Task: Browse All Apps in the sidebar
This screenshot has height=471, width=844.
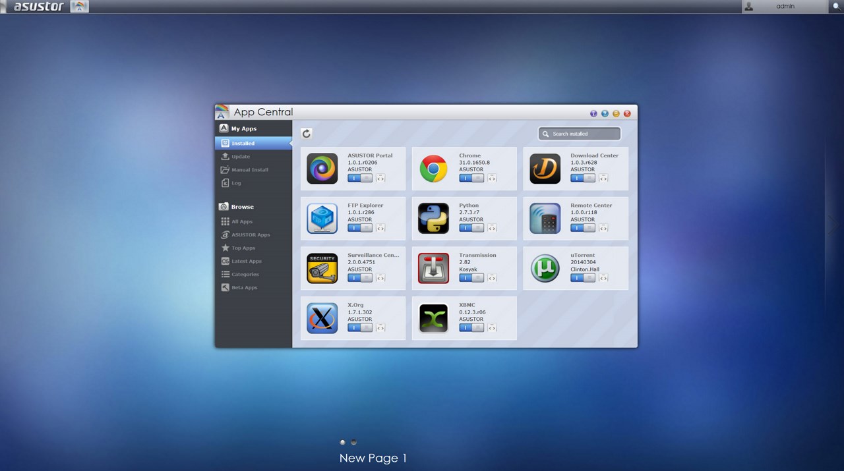Action: tap(254, 221)
